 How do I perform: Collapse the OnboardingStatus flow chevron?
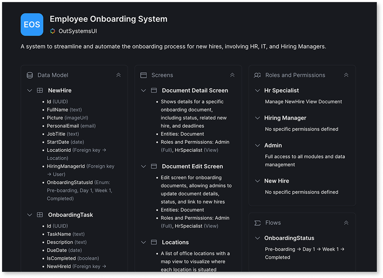[258, 238]
